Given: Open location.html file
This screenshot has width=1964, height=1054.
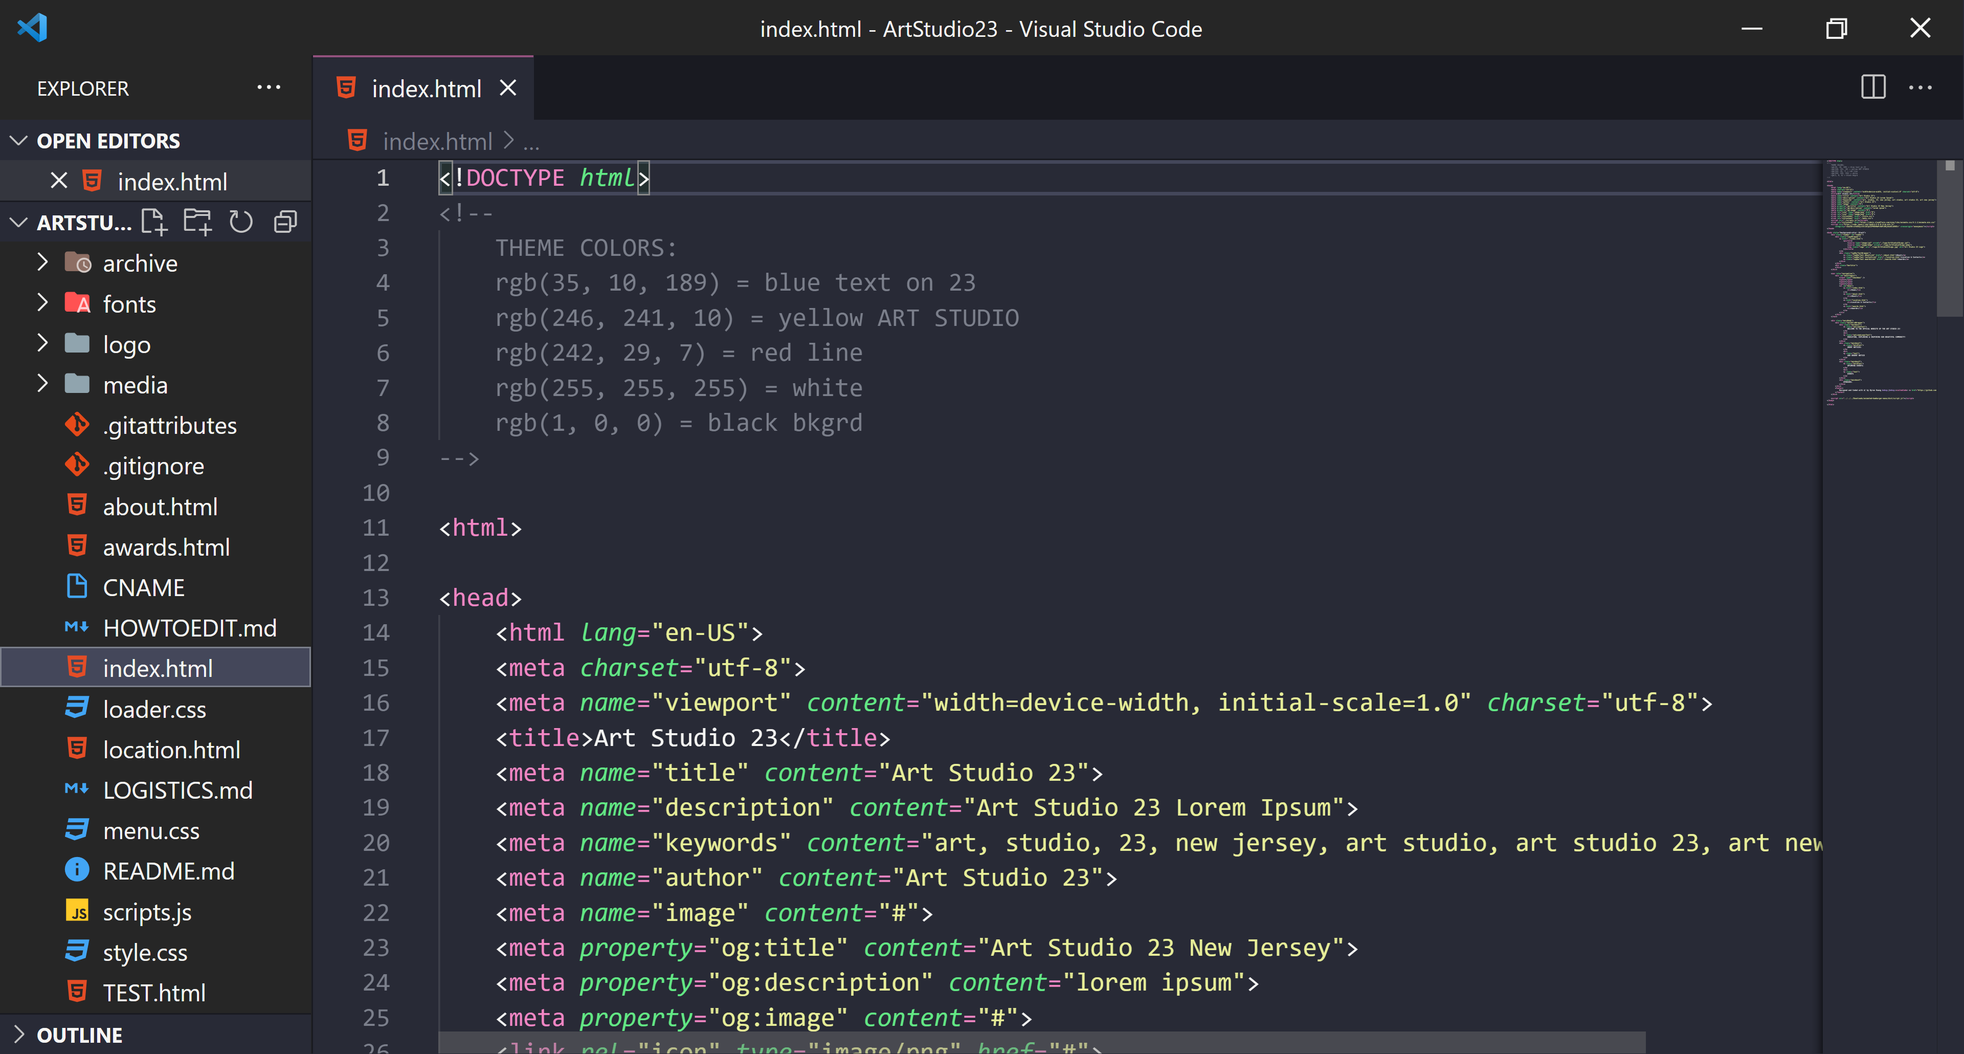Looking at the screenshot, I should click(x=155, y=750).
